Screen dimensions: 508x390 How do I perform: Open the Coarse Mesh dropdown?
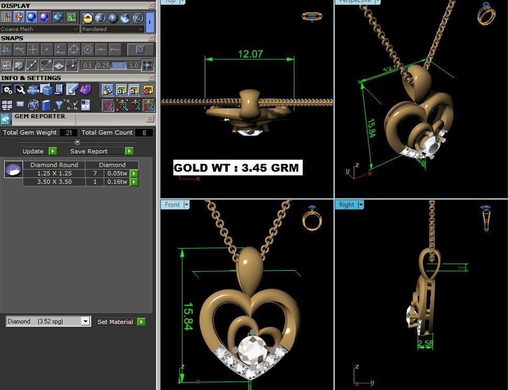tap(39, 29)
